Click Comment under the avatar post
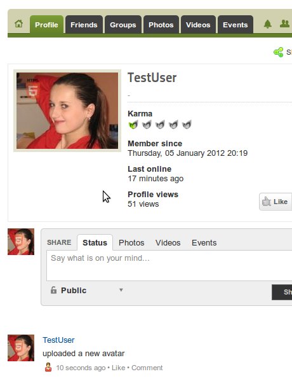The height and width of the screenshot is (381, 292). (147, 368)
